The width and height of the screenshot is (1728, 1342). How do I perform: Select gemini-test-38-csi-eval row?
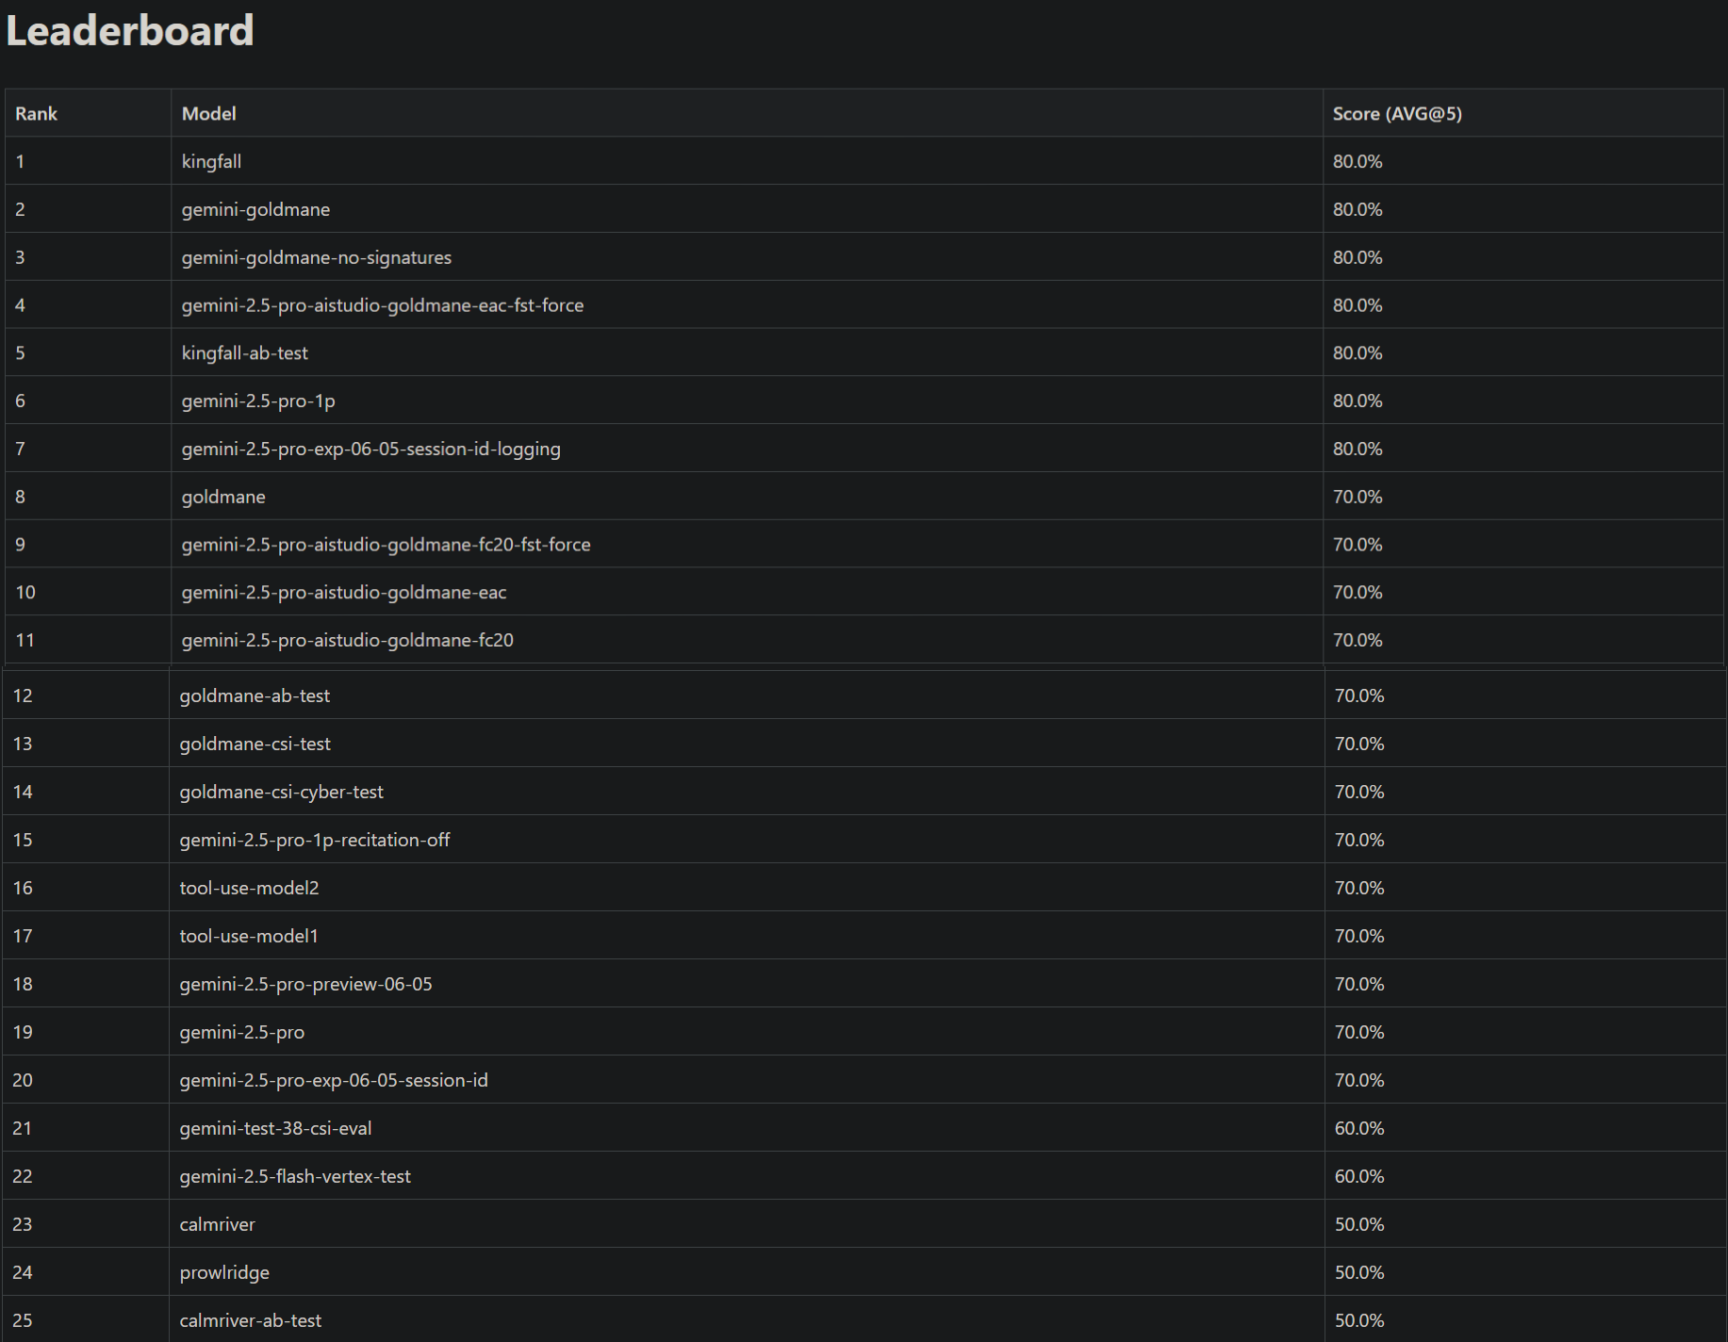pos(864,1128)
